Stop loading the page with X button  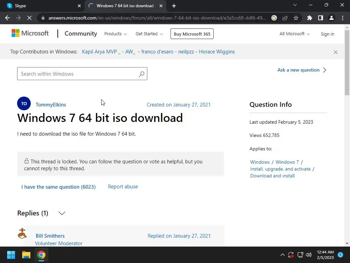29,18
